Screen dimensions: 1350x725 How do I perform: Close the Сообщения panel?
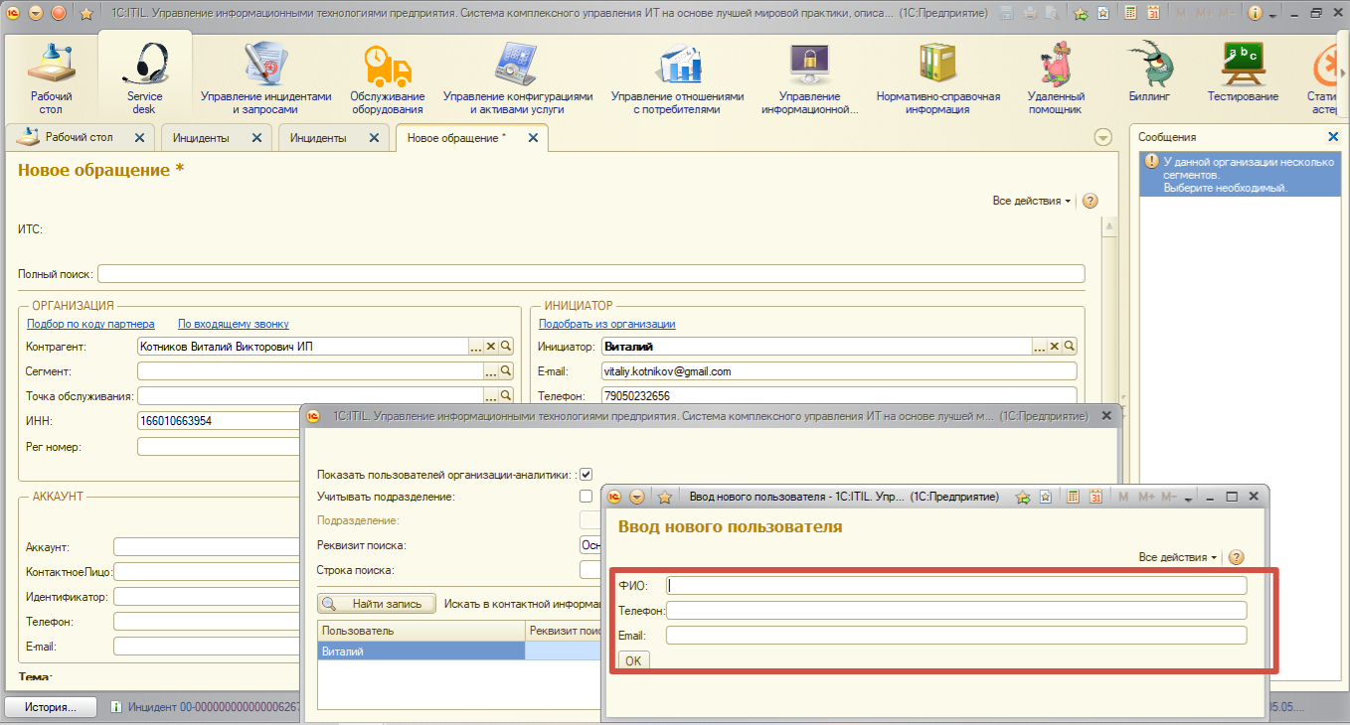click(x=1333, y=137)
